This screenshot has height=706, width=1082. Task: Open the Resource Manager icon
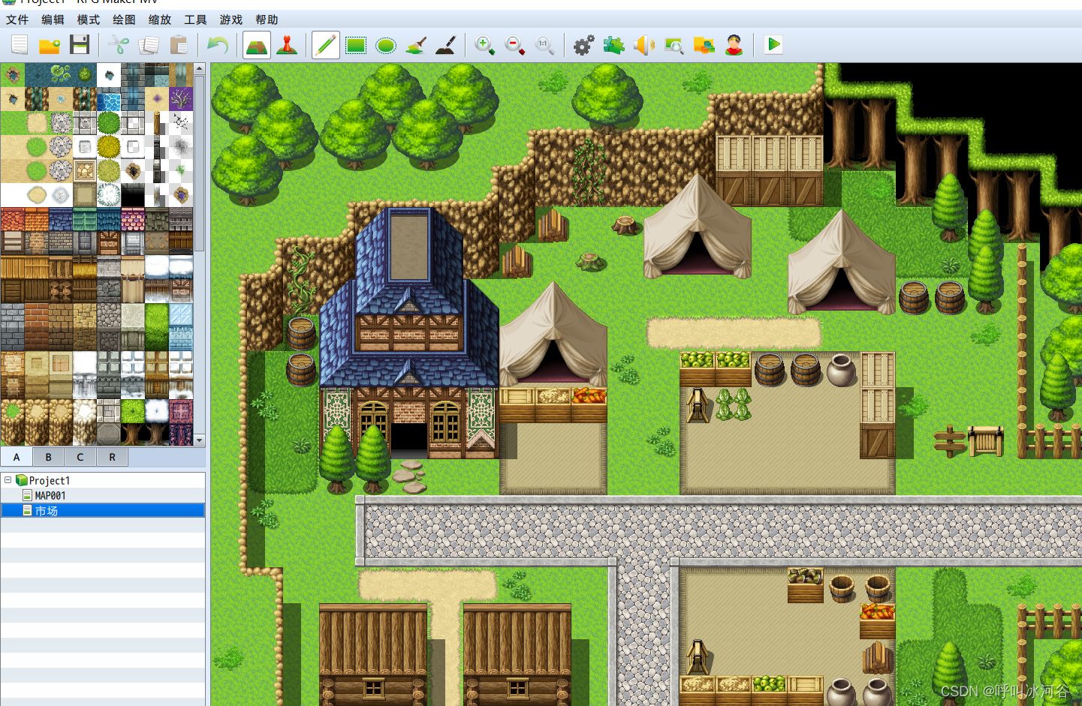tap(704, 45)
